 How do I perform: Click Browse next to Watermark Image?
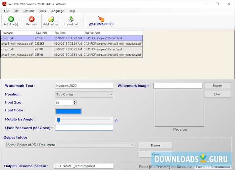[217, 86]
